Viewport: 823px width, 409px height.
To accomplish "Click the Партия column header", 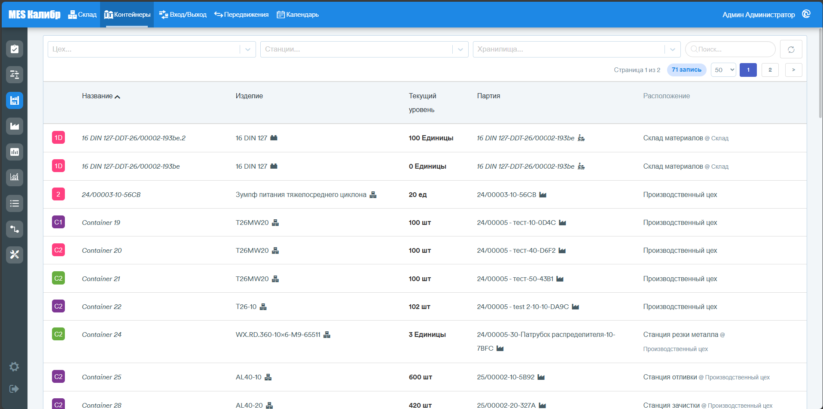I will pyautogui.click(x=488, y=96).
